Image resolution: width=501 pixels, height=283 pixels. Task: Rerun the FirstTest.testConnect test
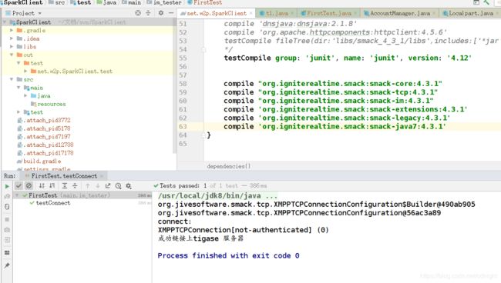tap(7, 186)
